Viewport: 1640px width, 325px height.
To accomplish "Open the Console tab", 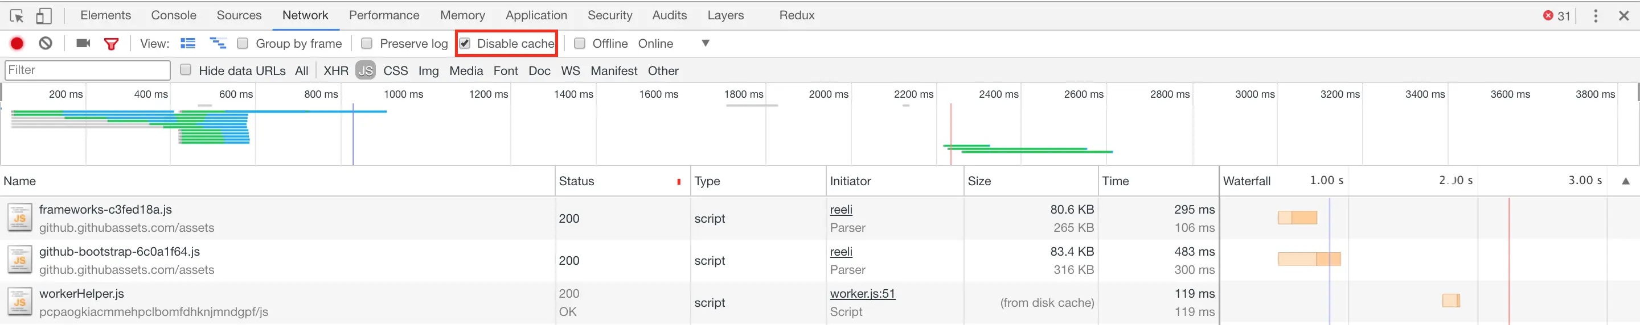I will [174, 15].
